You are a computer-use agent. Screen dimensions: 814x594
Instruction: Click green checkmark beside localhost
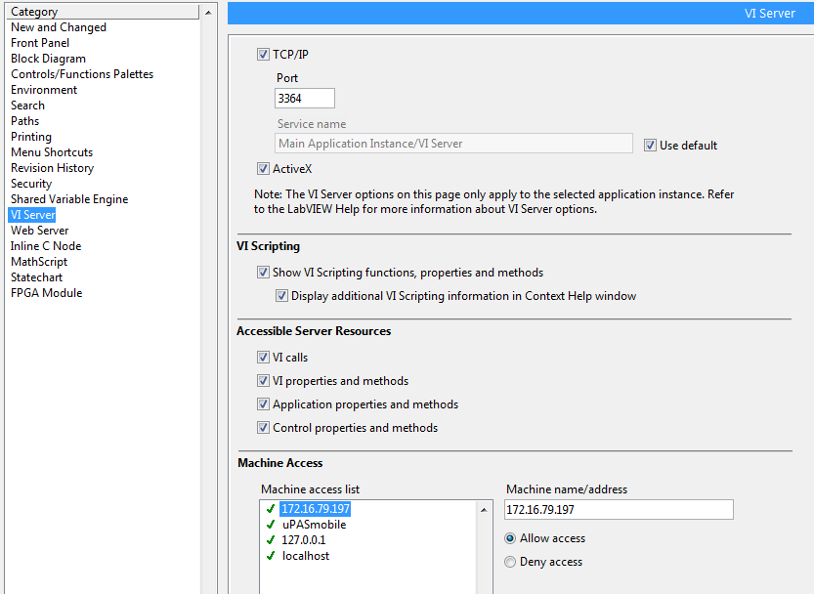coord(271,555)
